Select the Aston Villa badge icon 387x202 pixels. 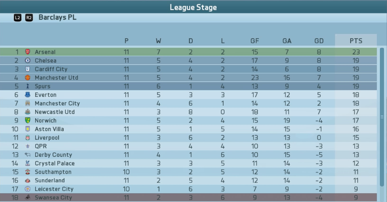point(28,129)
